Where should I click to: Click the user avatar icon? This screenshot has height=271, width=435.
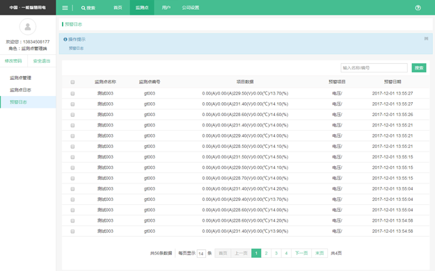[x=27, y=26]
